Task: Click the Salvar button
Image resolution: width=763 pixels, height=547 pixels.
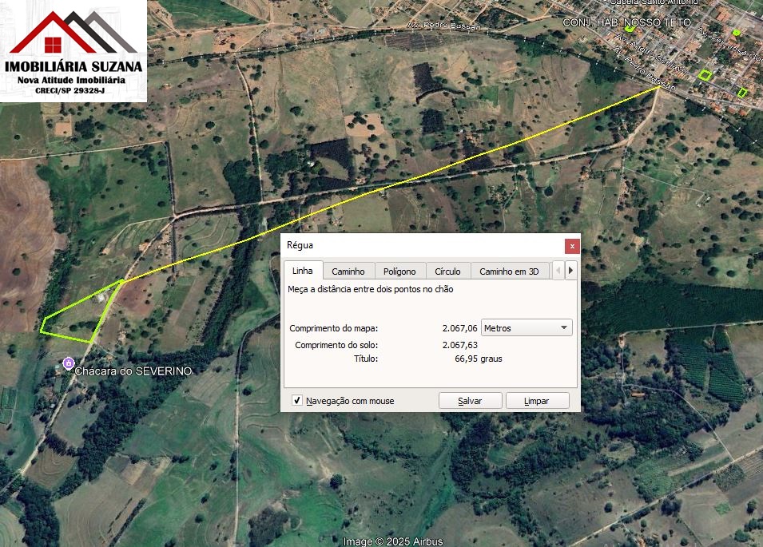Action: 470,401
